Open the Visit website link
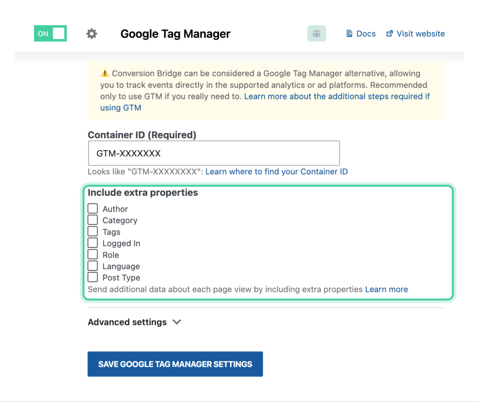The image size is (479, 402). pos(415,34)
